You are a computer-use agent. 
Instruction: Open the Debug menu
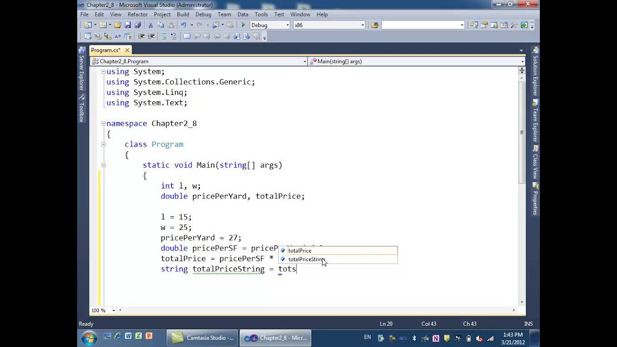tap(203, 14)
